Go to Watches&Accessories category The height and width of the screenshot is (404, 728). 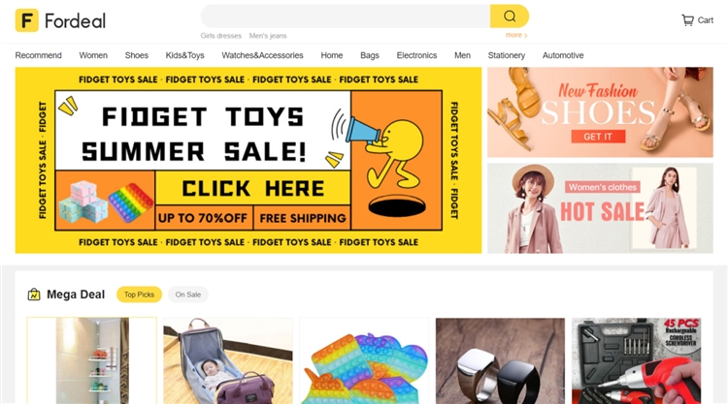pyautogui.click(x=262, y=55)
